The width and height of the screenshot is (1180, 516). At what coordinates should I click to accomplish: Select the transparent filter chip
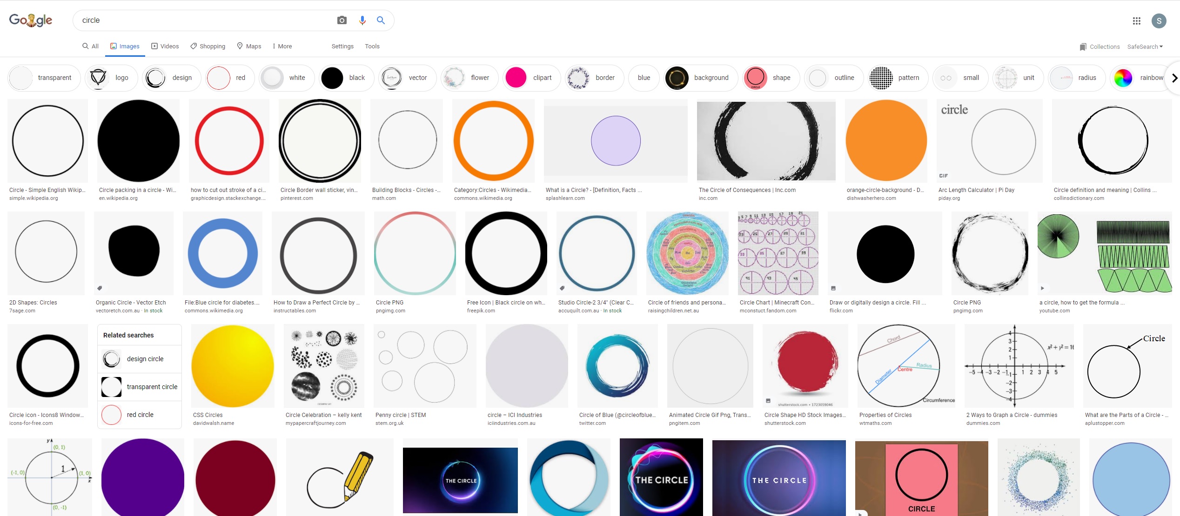44,78
